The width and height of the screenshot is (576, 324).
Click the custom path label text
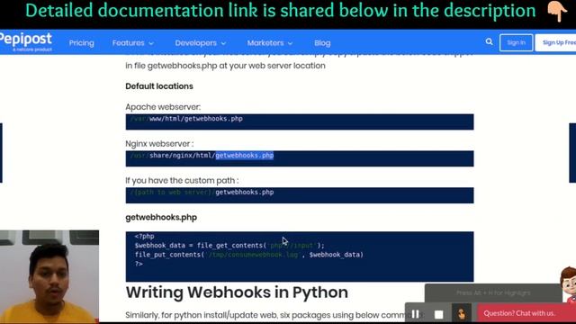pos(182,180)
